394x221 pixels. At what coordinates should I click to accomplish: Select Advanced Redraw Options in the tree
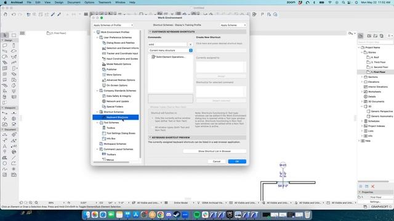[121, 80]
